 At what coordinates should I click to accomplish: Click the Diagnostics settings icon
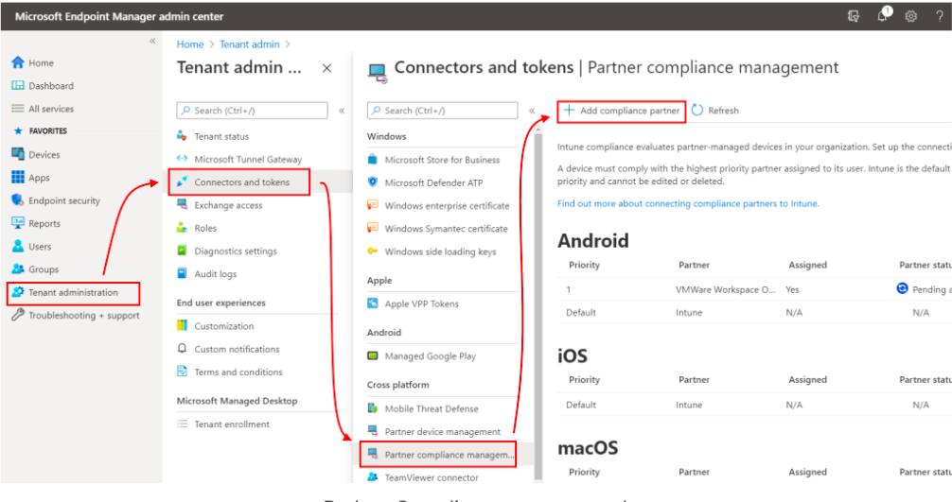pos(182,251)
